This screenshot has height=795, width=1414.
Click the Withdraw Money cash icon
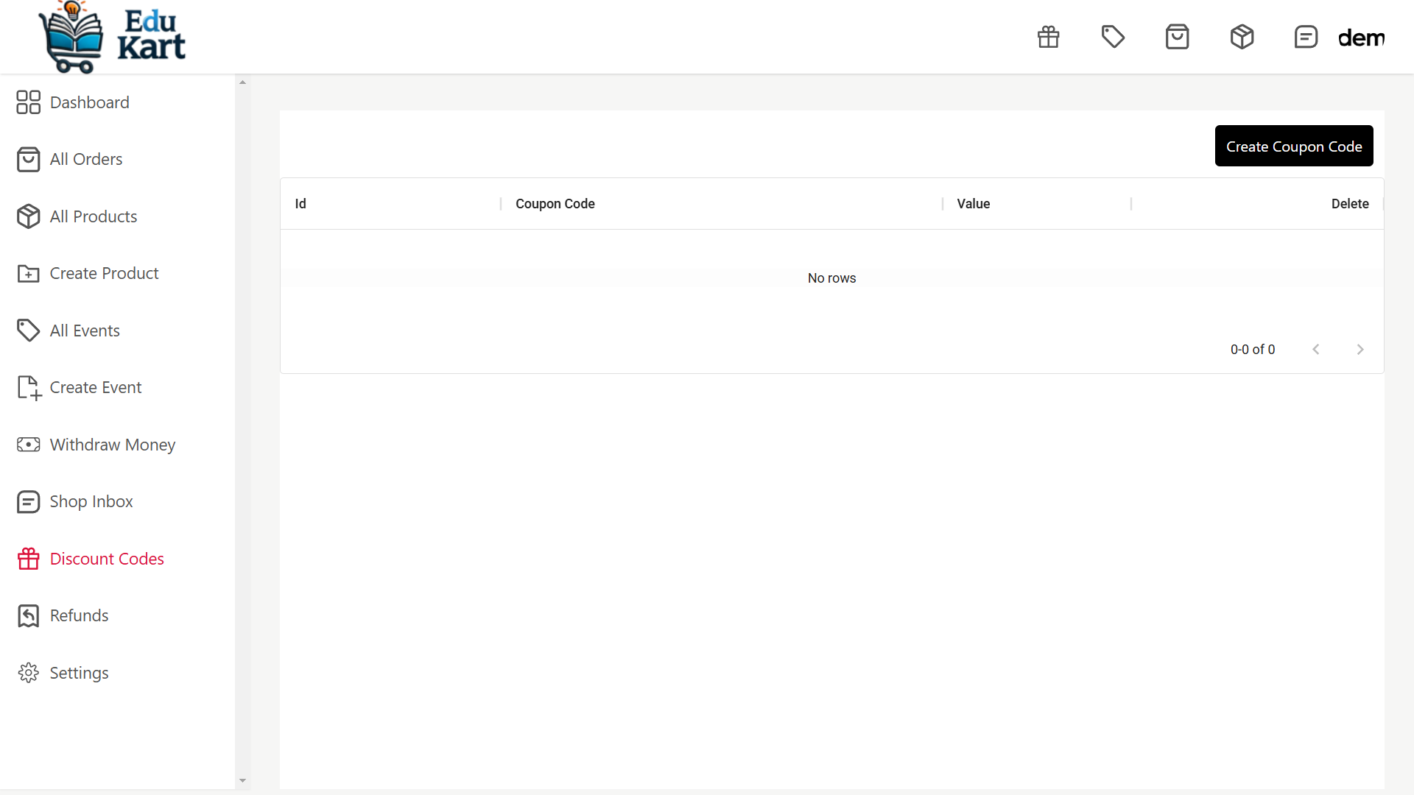[29, 445]
